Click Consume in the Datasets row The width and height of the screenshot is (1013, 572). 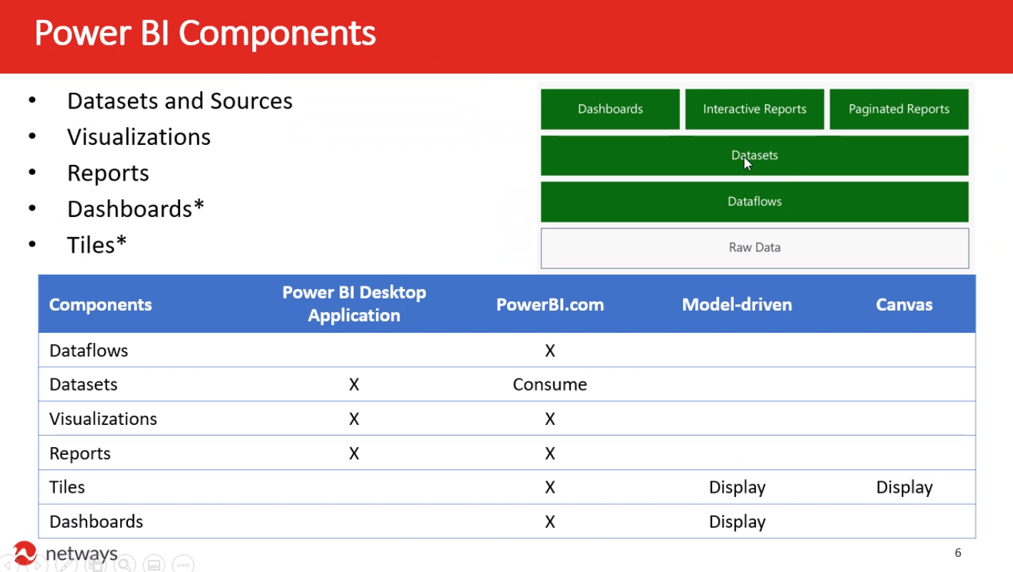point(549,384)
